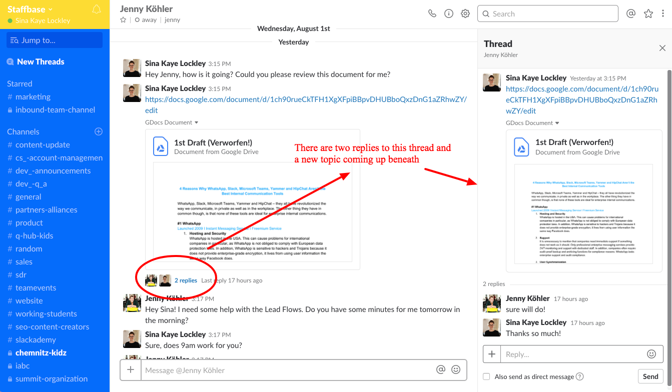This screenshot has height=392, width=672.
Task: Start a call with Jenny Köhler
Action: [432, 13]
